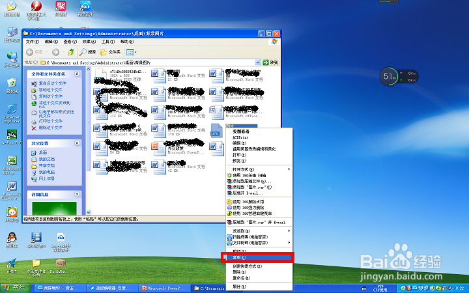Click the file list scrollbar up arrow

89,70
